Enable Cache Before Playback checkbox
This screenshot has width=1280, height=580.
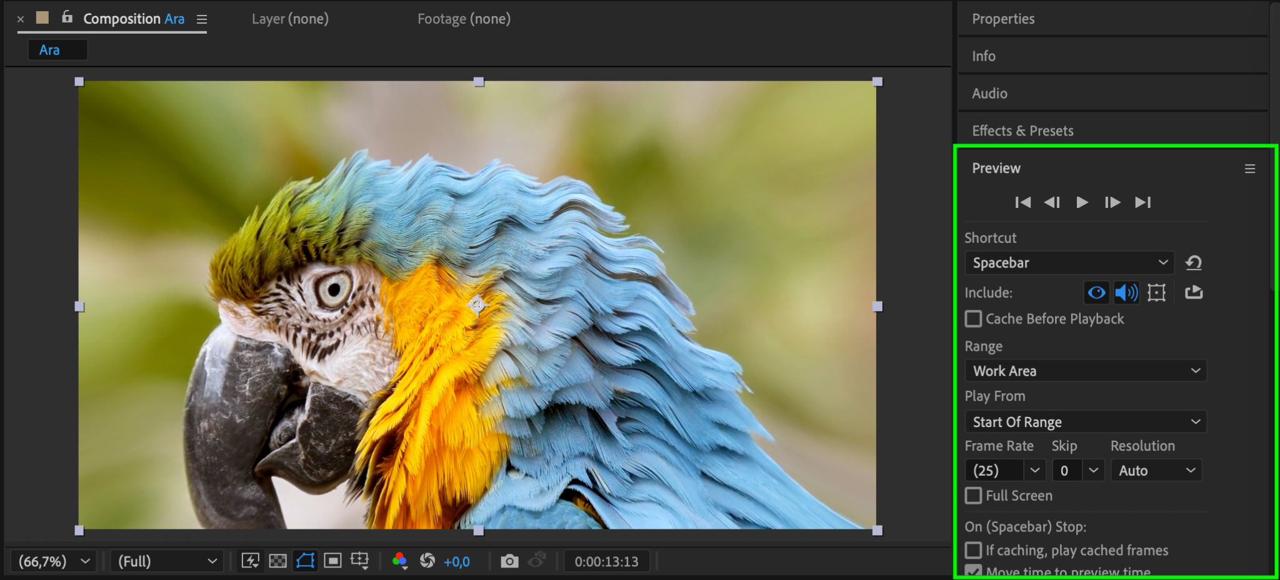[973, 319]
